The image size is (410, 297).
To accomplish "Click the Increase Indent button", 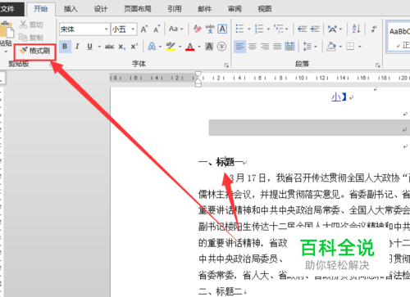I will tap(315, 29).
